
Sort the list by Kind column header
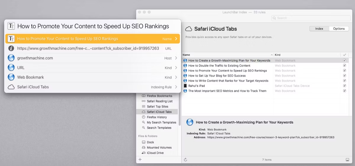click(x=307, y=55)
